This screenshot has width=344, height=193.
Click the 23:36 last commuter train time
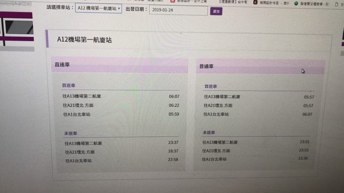click(x=304, y=158)
